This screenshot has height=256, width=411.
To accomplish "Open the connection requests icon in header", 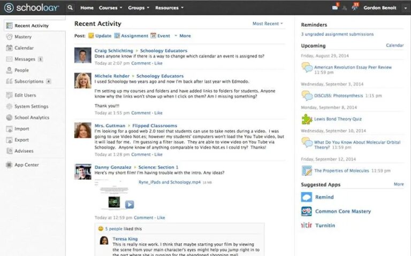I will point(345,8).
